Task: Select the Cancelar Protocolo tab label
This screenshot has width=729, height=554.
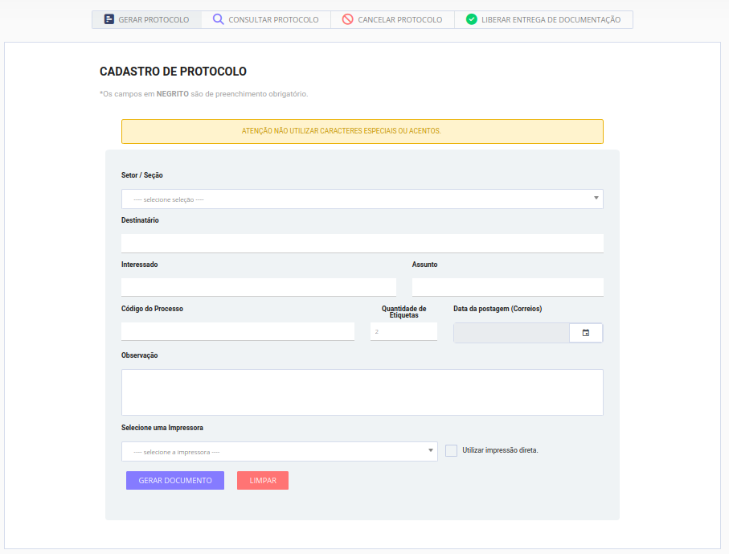Action: coord(399,19)
